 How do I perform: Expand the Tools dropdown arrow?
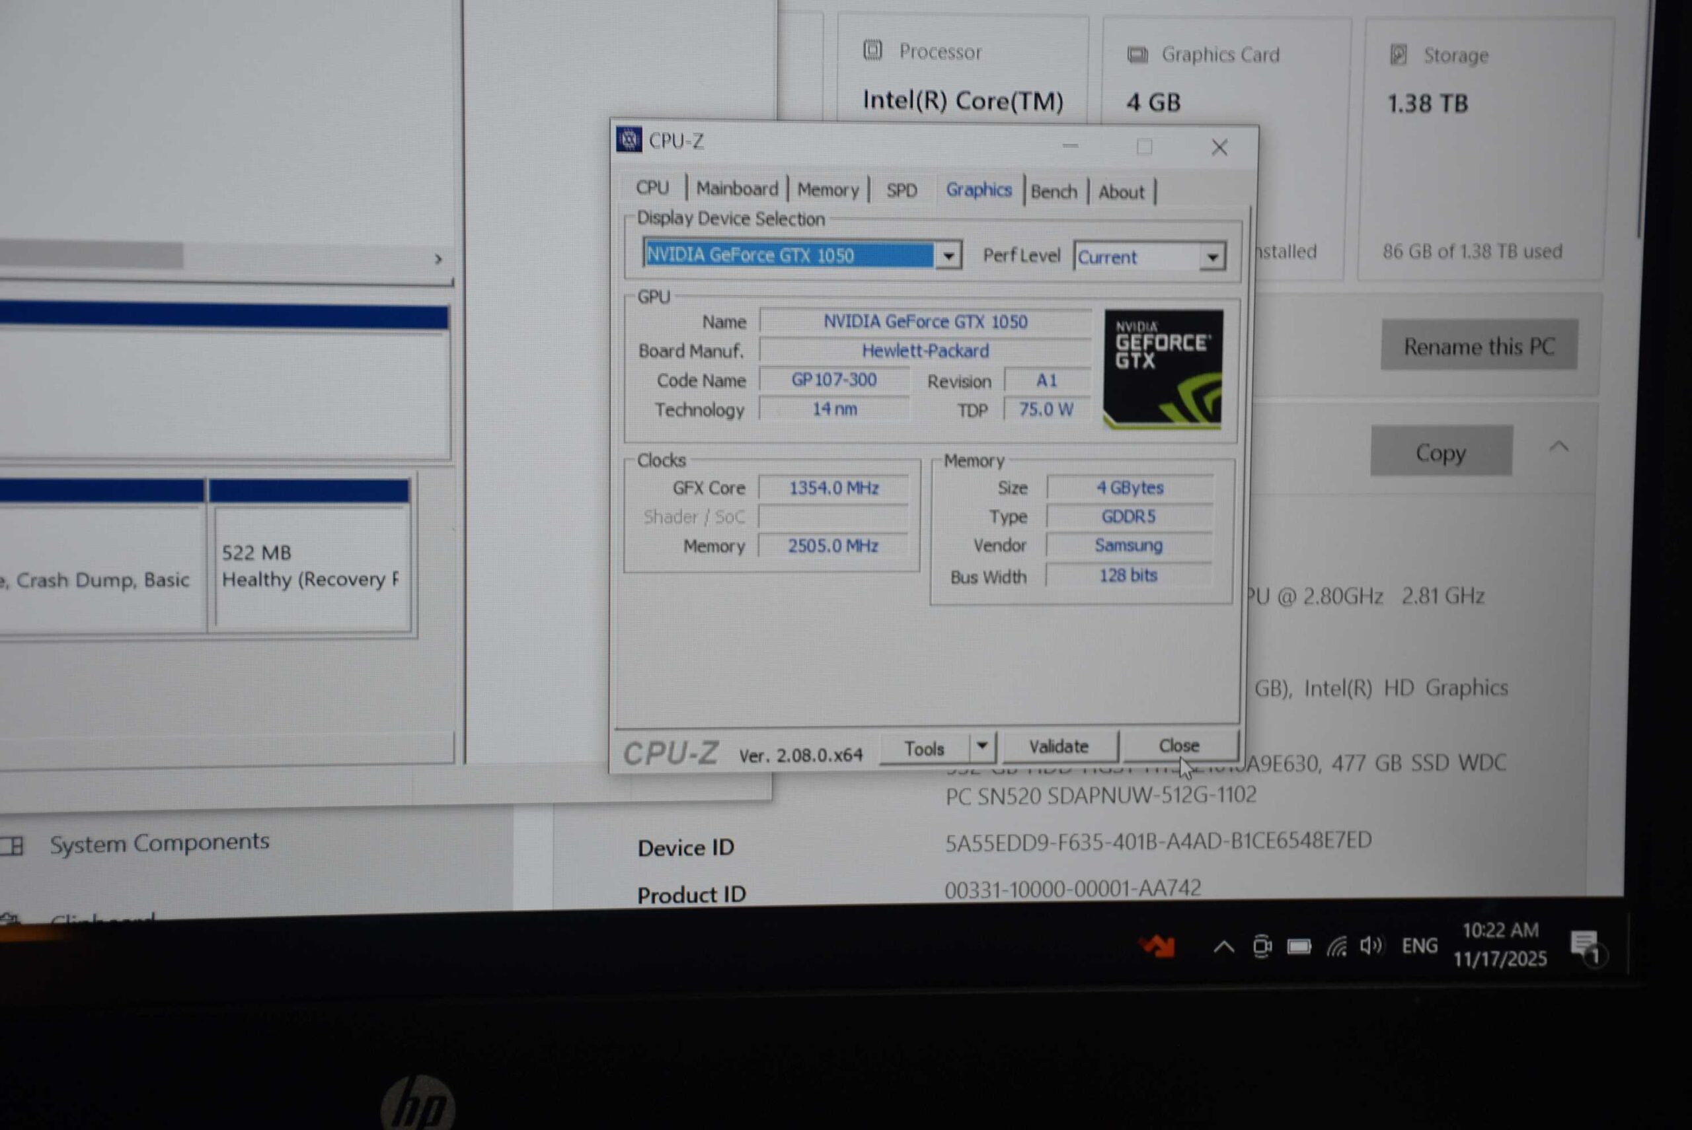point(981,746)
